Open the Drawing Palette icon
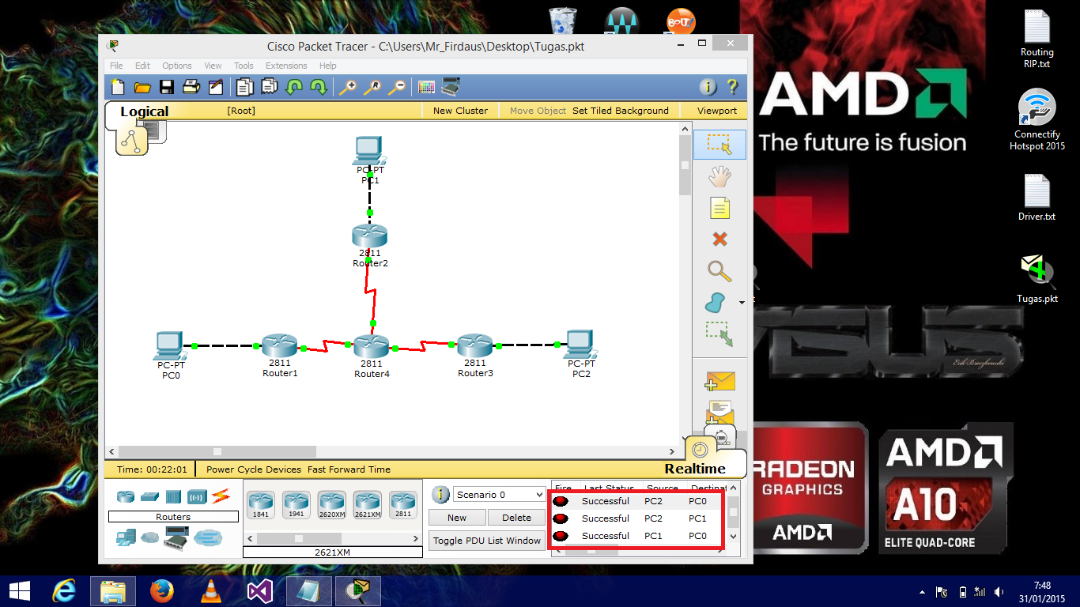The width and height of the screenshot is (1080, 607). click(426, 87)
